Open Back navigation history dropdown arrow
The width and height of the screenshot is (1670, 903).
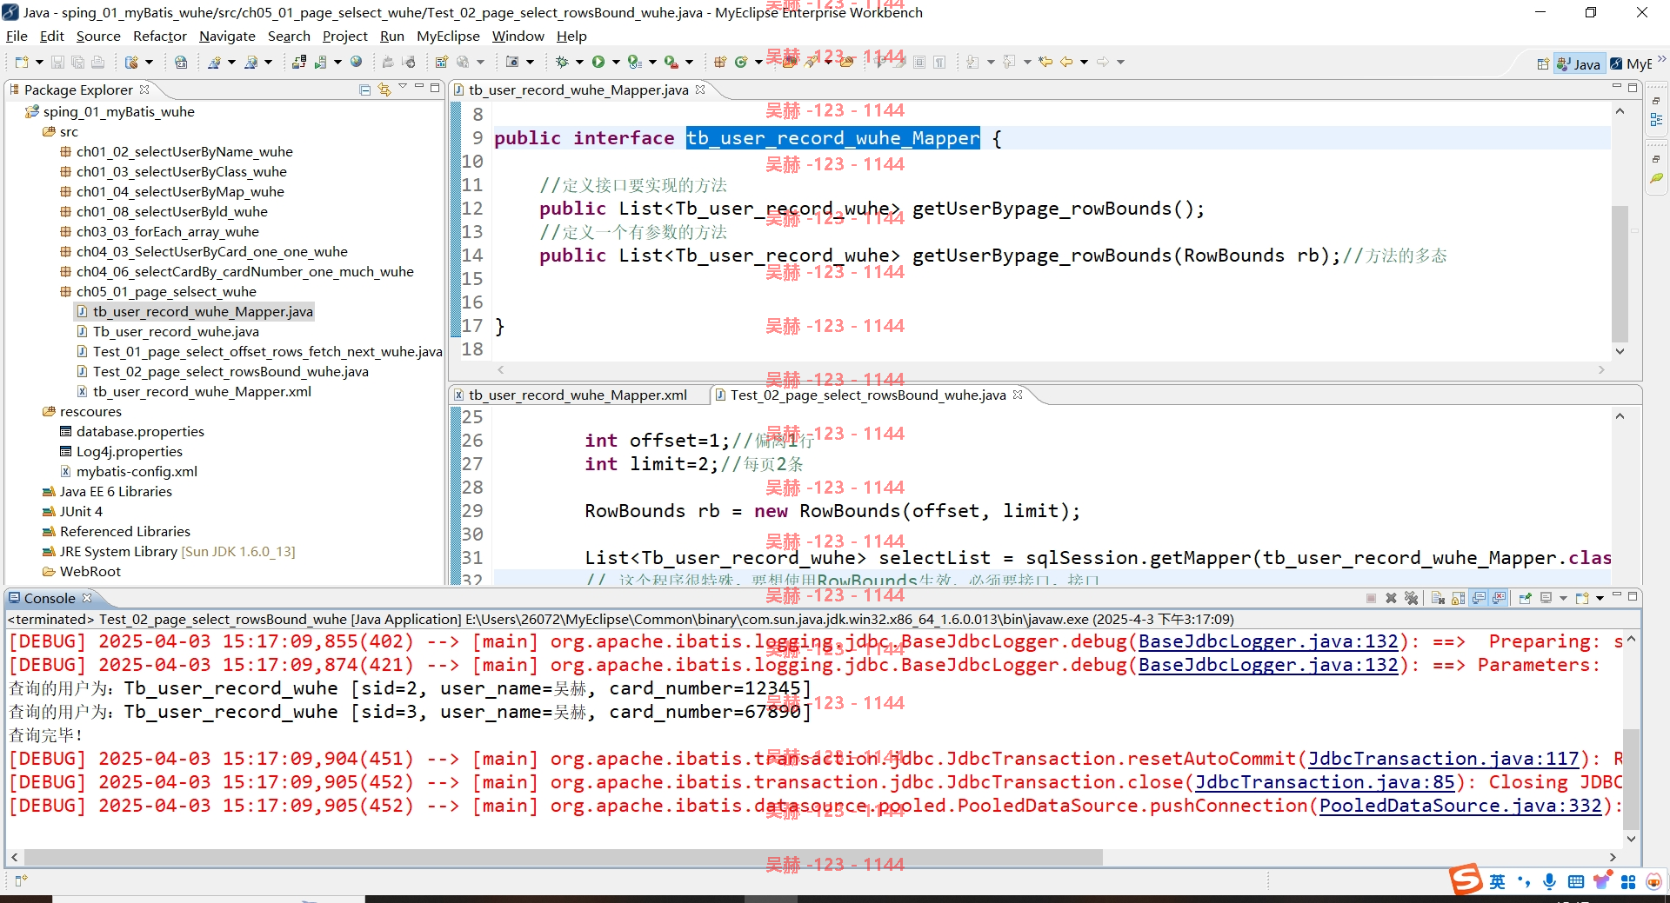[x=1084, y=62]
